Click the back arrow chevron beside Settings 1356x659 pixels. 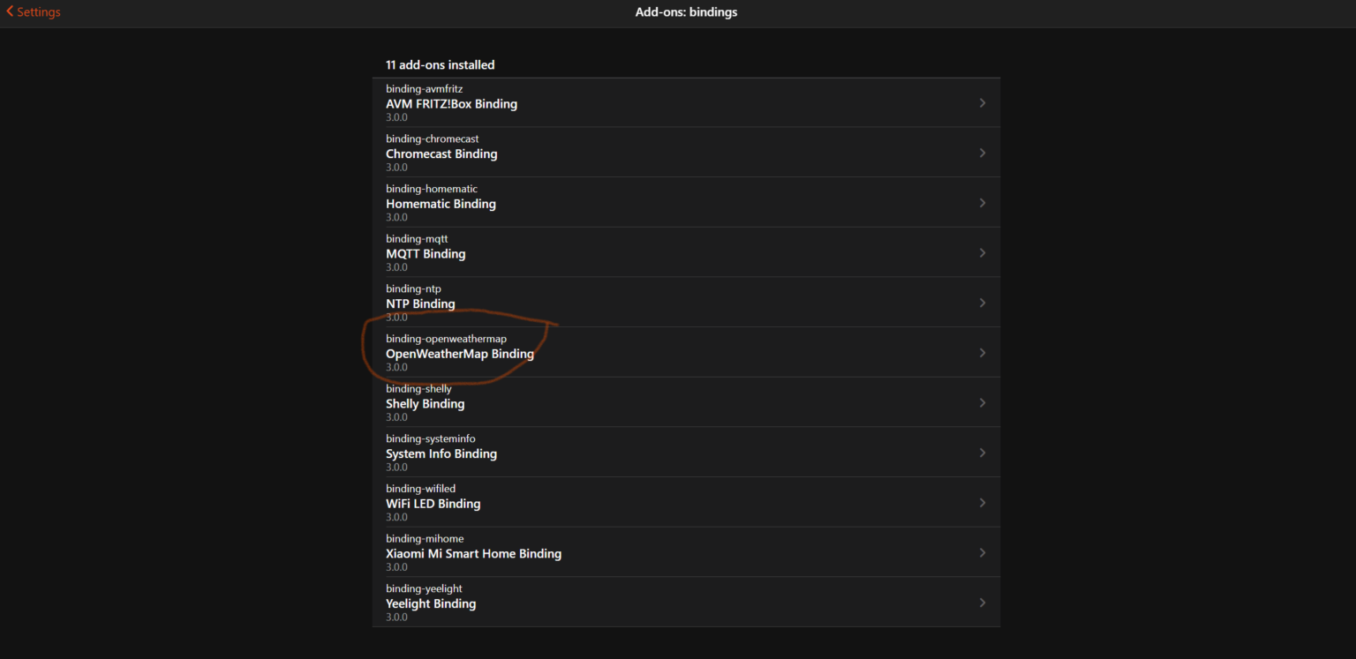[x=10, y=12]
